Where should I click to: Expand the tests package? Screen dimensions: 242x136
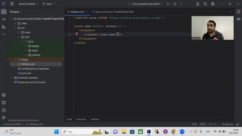coord(26,51)
